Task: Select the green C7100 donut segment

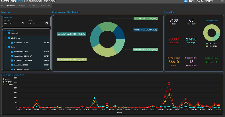Action: (108, 26)
